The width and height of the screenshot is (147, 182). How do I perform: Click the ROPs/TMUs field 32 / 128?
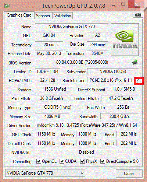click(x=47, y=80)
